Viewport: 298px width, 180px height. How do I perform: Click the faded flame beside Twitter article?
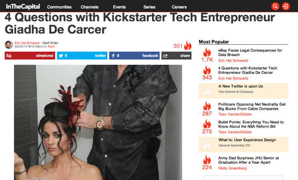[x=207, y=91]
